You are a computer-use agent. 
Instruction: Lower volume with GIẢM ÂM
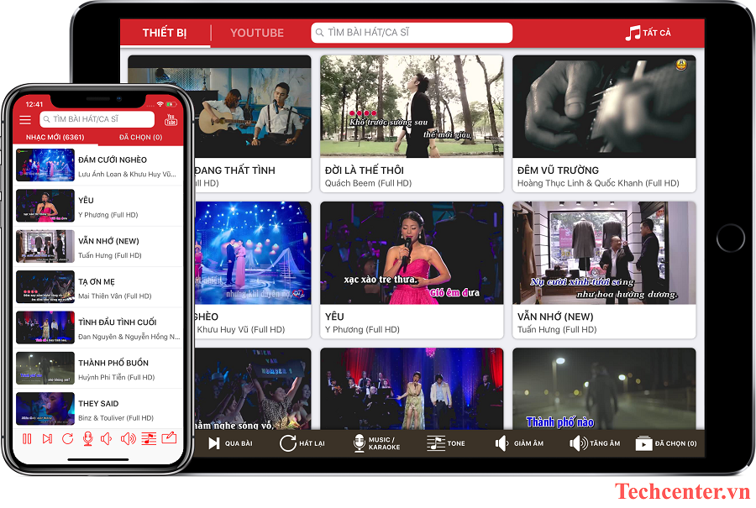click(x=519, y=443)
